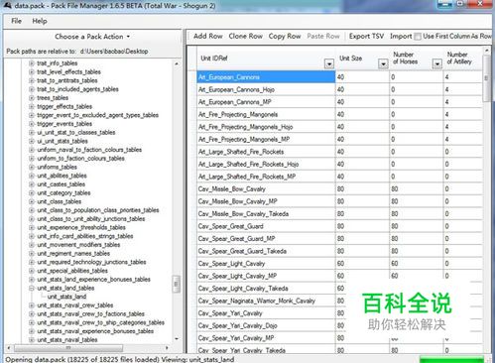Image resolution: width=495 pixels, height=363 pixels.
Task: Expand the uniforms_tables node
Action: pos(32,167)
